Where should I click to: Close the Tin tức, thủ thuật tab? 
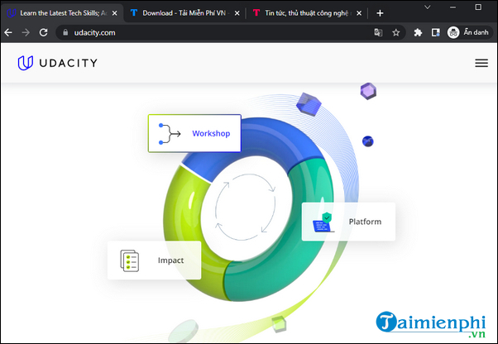click(x=359, y=13)
